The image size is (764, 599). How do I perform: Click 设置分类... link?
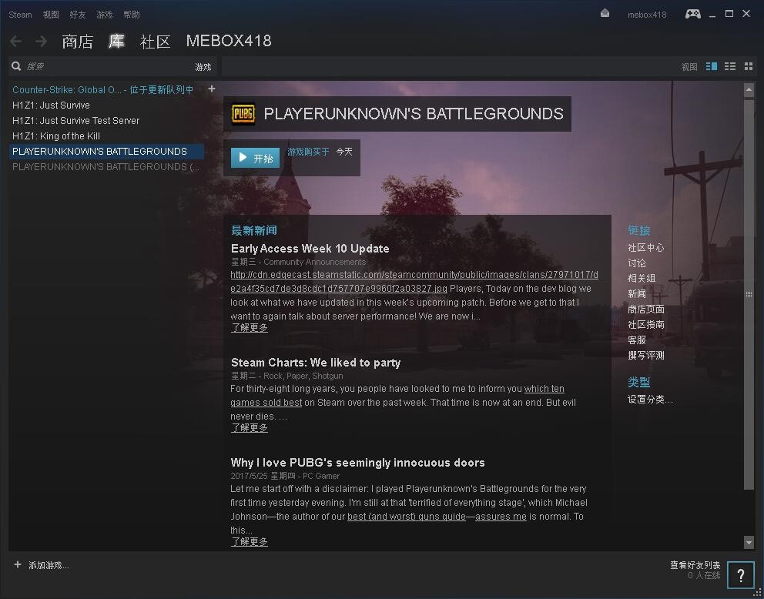coord(650,400)
